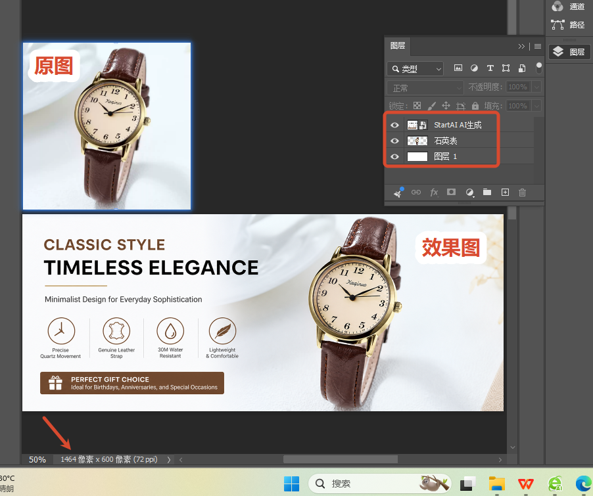The height and width of the screenshot is (496, 593).
Task: Hide the 图层 1 layer
Action: (395, 156)
